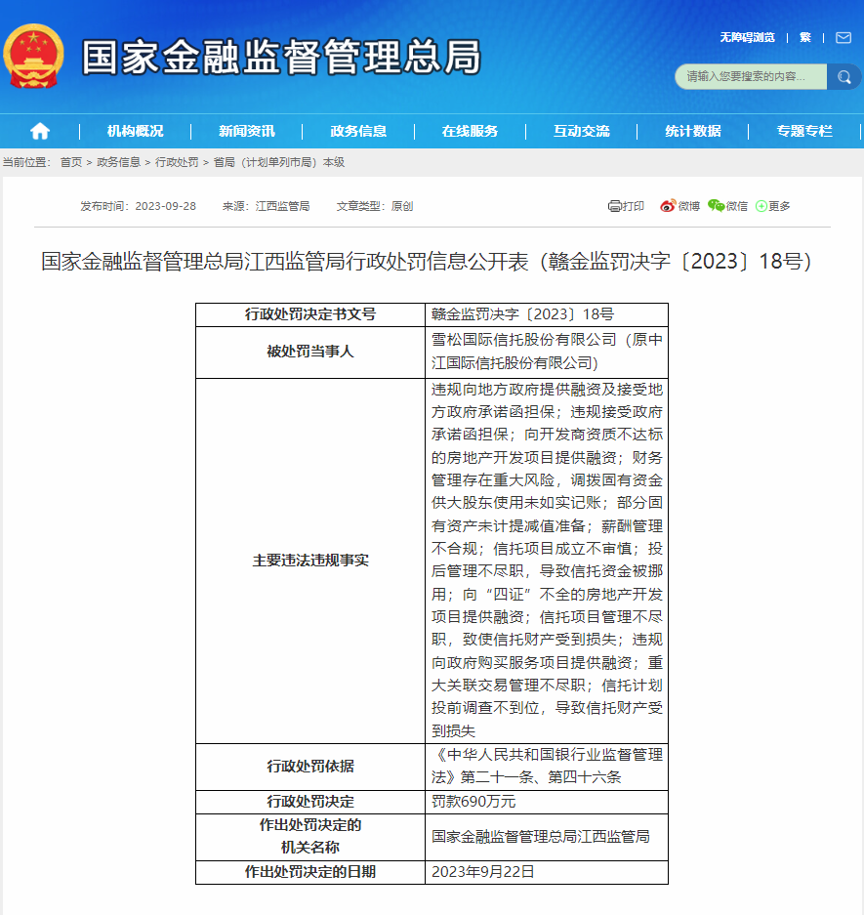This screenshot has width=864, height=915.
Task: Select the 中华人民共和国银行业监督管理法 cell
Action: (x=547, y=767)
